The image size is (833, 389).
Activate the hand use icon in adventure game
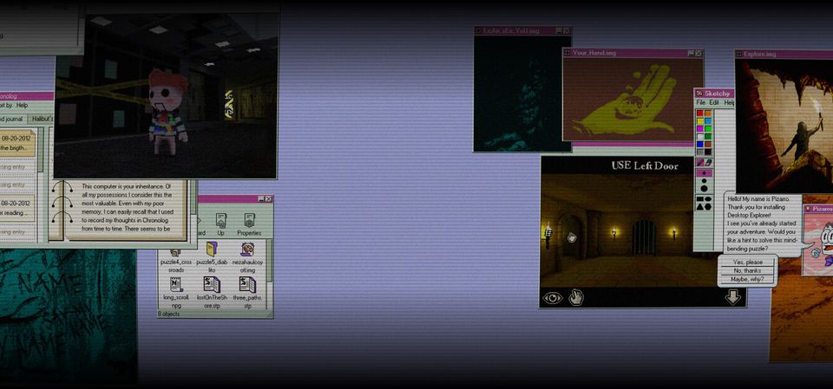click(576, 298)
